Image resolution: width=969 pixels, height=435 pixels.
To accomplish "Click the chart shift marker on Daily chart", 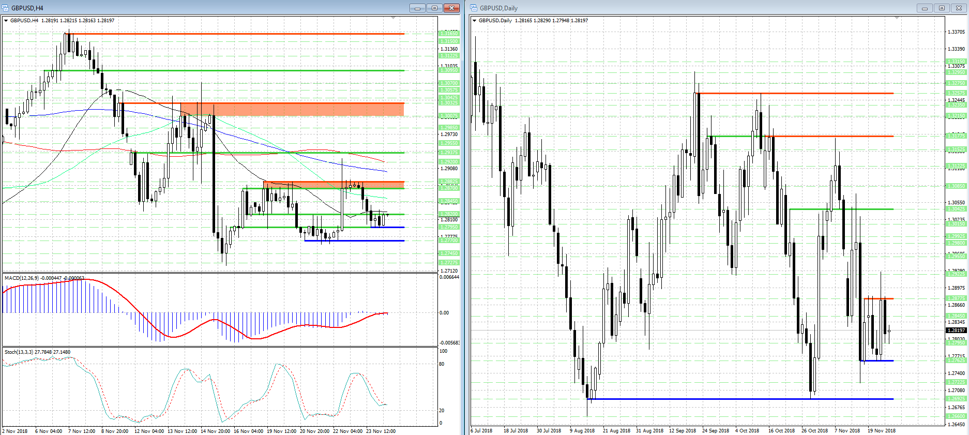I will pos(897,18).
